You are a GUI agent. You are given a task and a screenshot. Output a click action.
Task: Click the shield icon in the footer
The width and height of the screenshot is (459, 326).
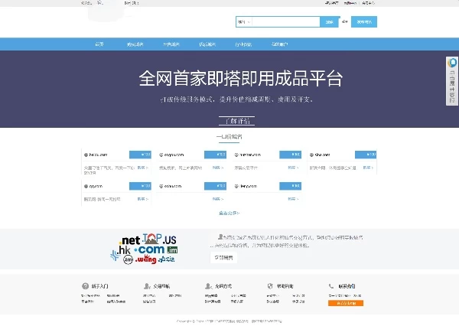[270, 286]
